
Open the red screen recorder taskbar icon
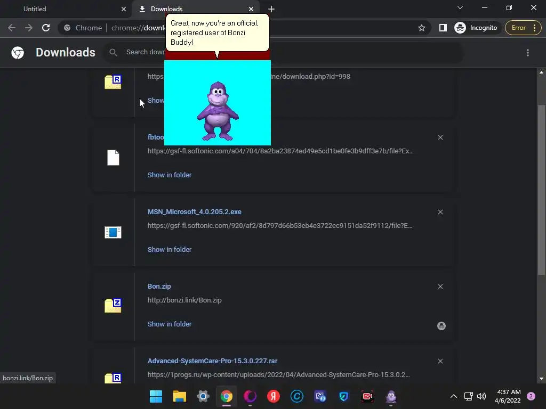pyautogui.click(x=367, y=396)
